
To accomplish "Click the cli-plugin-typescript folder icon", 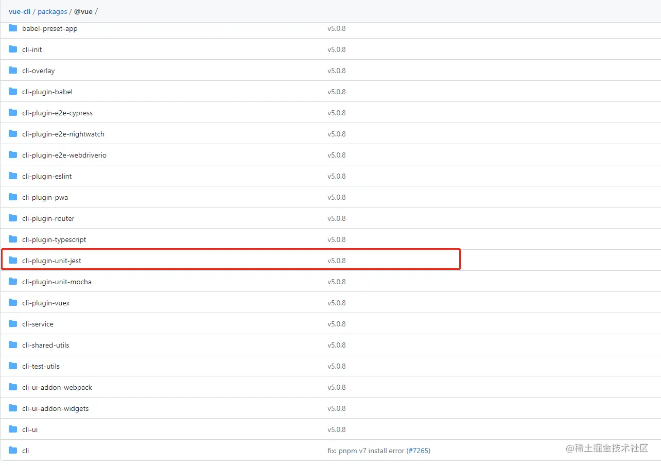I will [x=13, y=239].
